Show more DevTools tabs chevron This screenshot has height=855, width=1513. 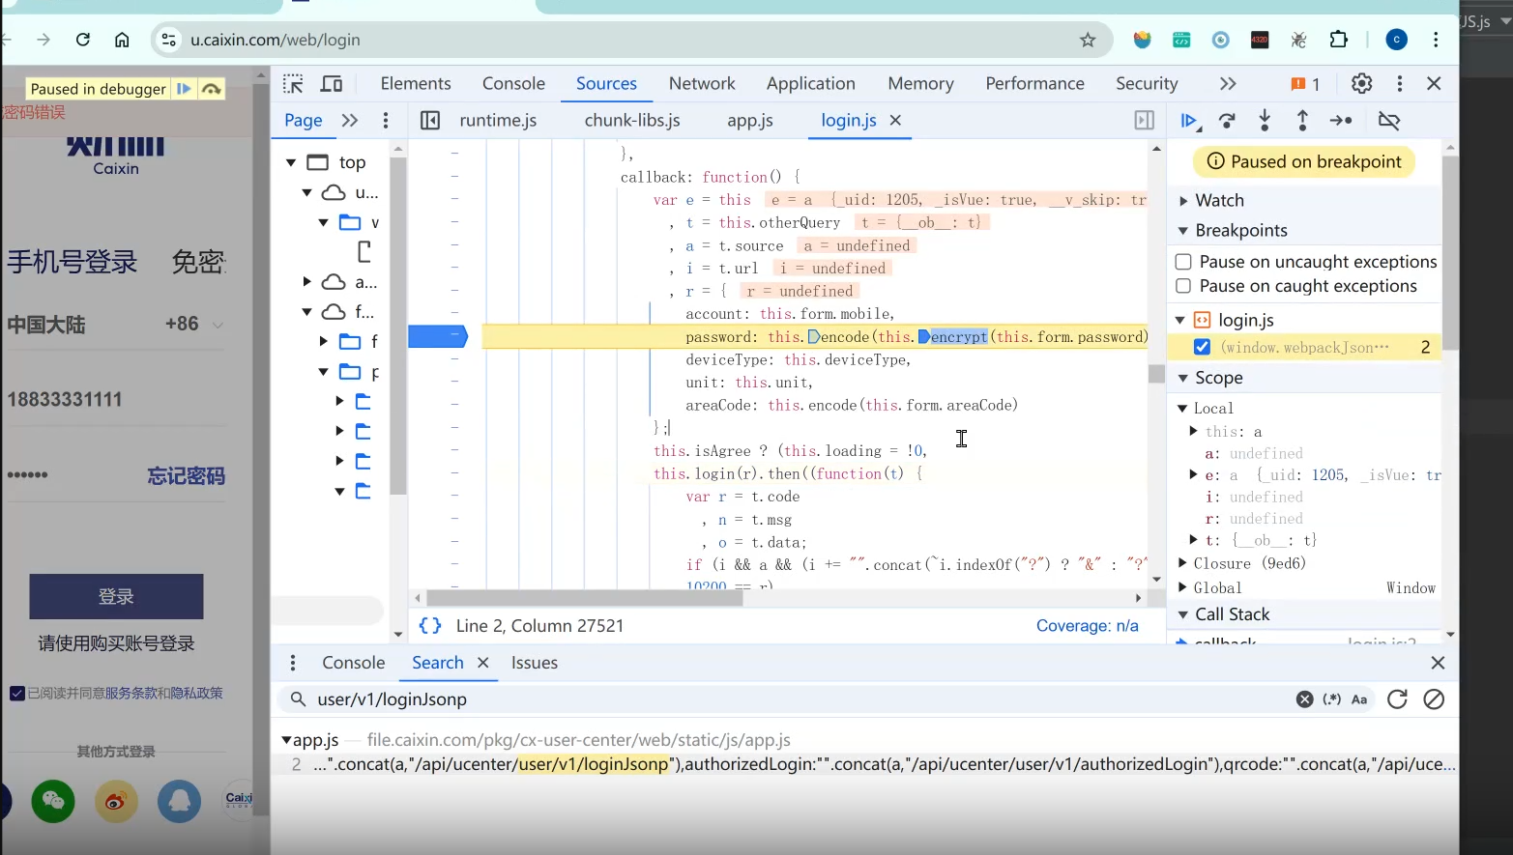1228,84
